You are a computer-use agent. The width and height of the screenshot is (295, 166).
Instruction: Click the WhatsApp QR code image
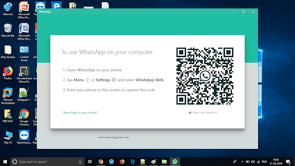(205, 76)
